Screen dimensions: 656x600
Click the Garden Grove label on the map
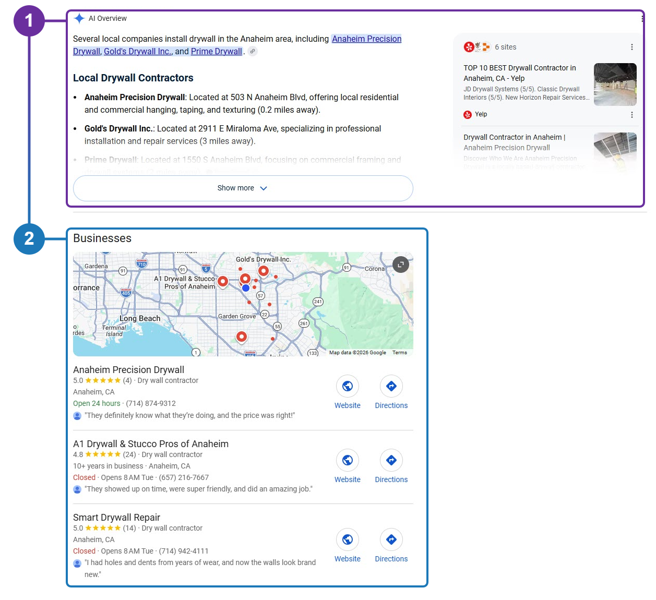[x=237, y=316]
